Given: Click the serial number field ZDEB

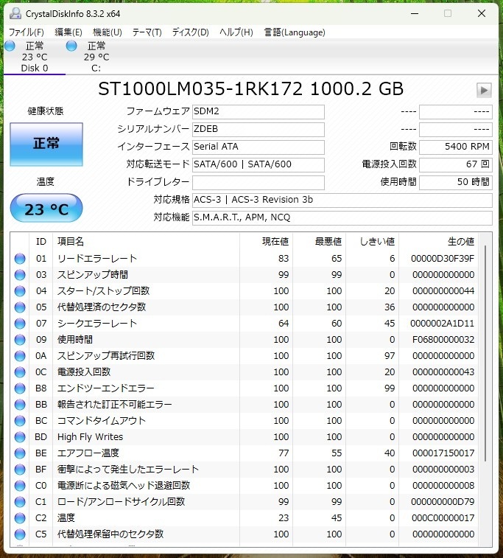Looking at the screenshot, I should click(258, 129).
